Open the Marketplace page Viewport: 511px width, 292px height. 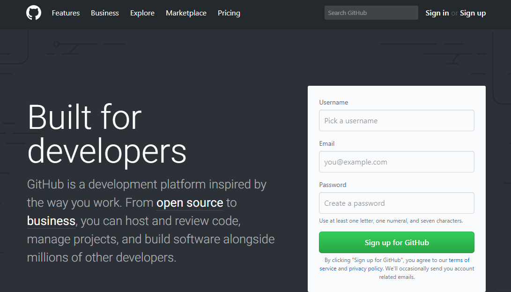[186, 13]
